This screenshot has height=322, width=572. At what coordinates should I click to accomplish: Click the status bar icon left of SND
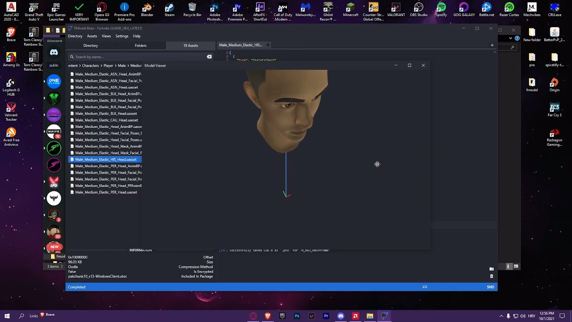(x=425, y=287)
